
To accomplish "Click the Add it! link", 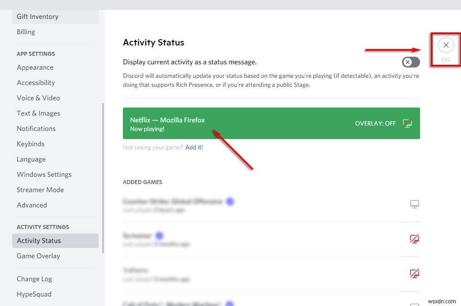I will 194,147.
